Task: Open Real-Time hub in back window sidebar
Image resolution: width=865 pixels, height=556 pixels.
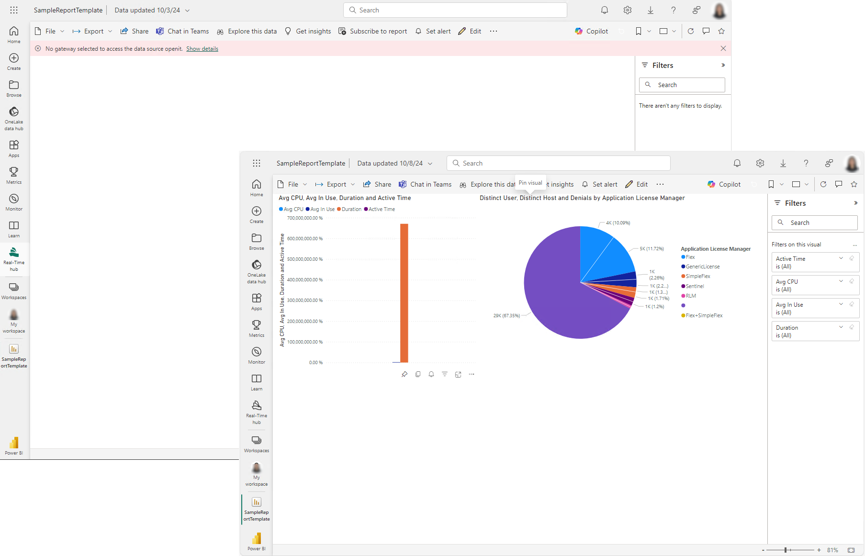Action: pos(14,259)
